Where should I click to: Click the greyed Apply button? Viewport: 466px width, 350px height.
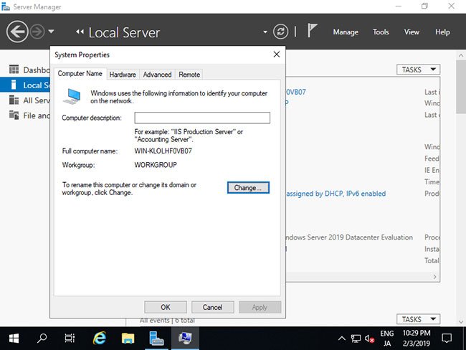pyautogui.click(x=260, y=307)
